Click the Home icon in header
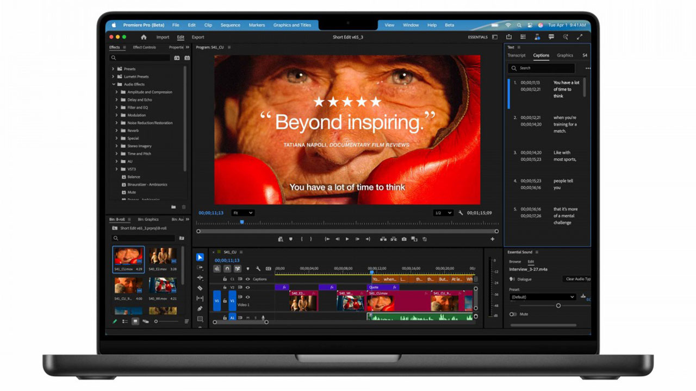 coord(144,37)
